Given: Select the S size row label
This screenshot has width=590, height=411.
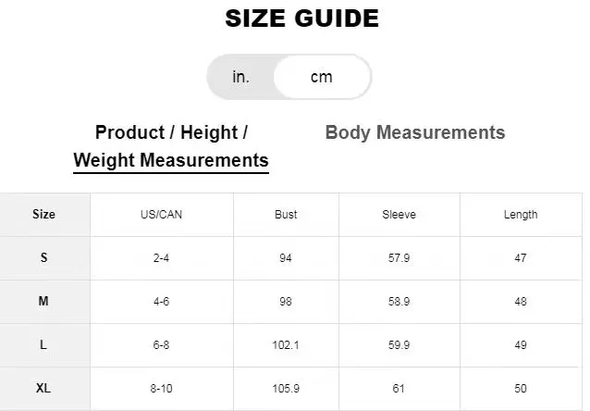Looking at the screenshot, I should [43, 258].
